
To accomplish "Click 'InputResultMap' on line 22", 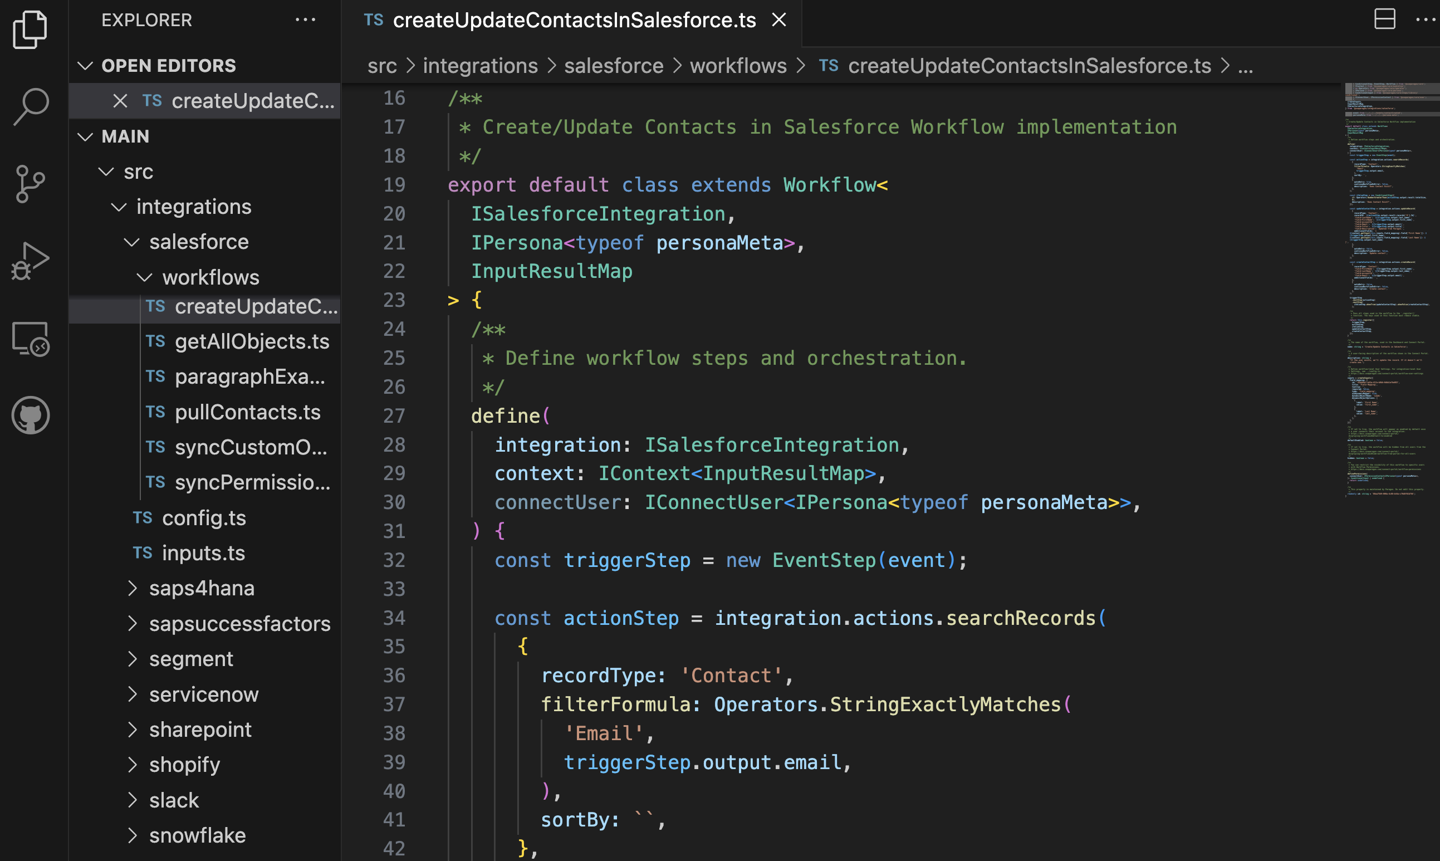I will pos(551,272).
